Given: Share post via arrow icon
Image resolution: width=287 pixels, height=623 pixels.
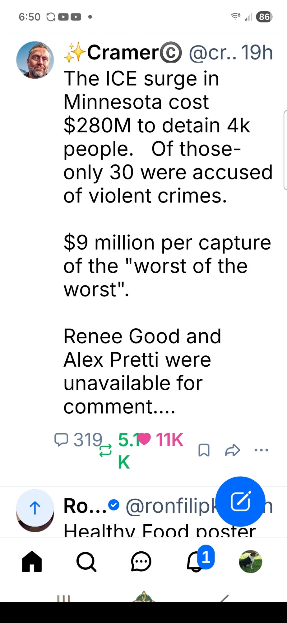Looking at the screenshot, I should pos(232,450).
